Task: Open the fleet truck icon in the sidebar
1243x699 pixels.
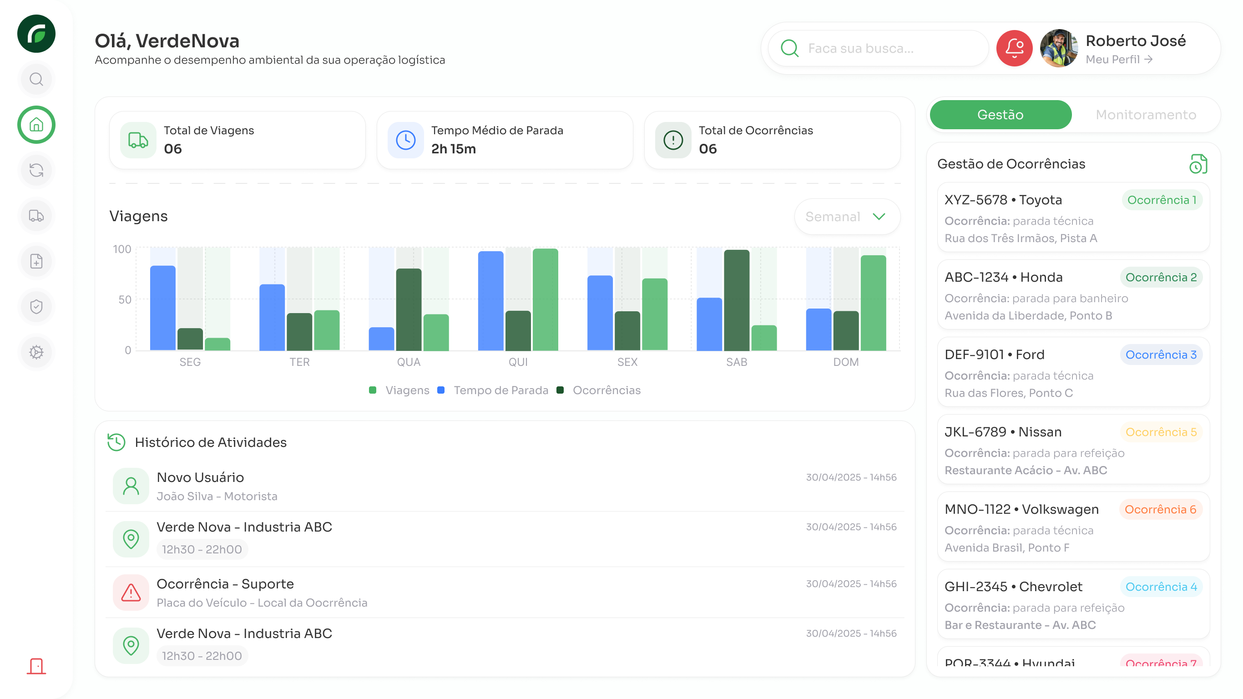Action: tap(35, 215)
